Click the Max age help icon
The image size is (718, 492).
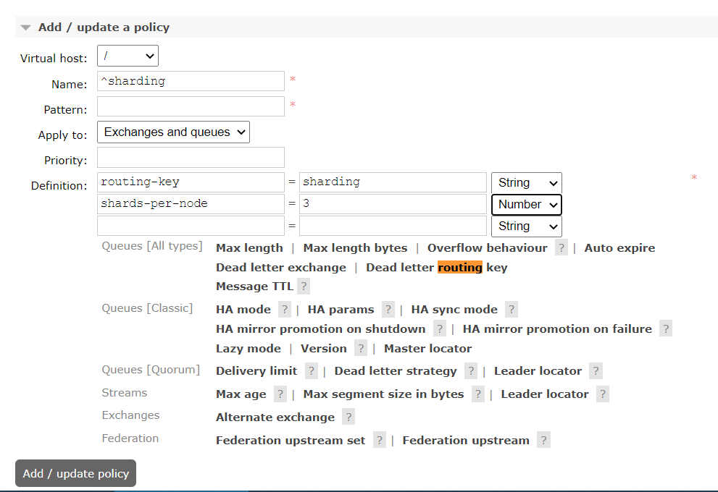coord(280,394)
